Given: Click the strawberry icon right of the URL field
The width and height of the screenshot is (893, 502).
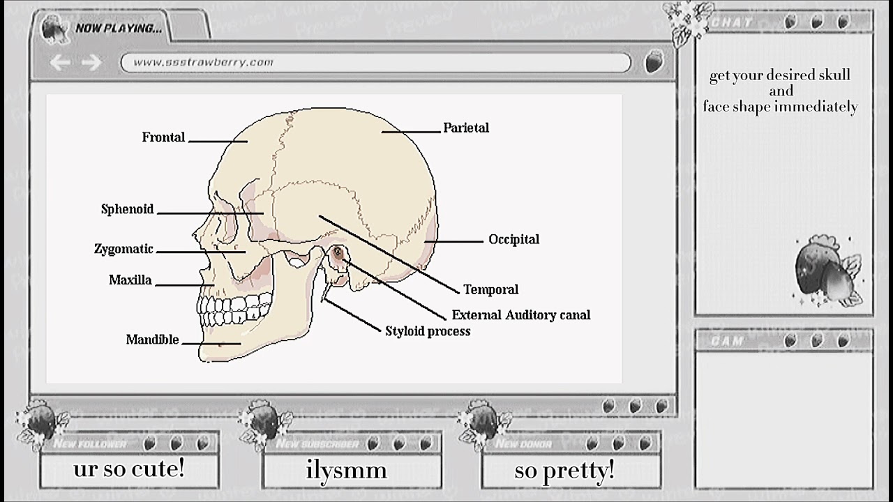Looking at the screenshot, I should [654, 62].
